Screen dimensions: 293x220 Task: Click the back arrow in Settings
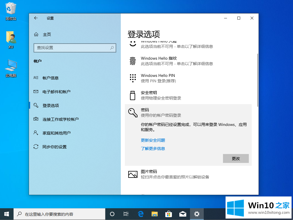[x=36, y=18]
